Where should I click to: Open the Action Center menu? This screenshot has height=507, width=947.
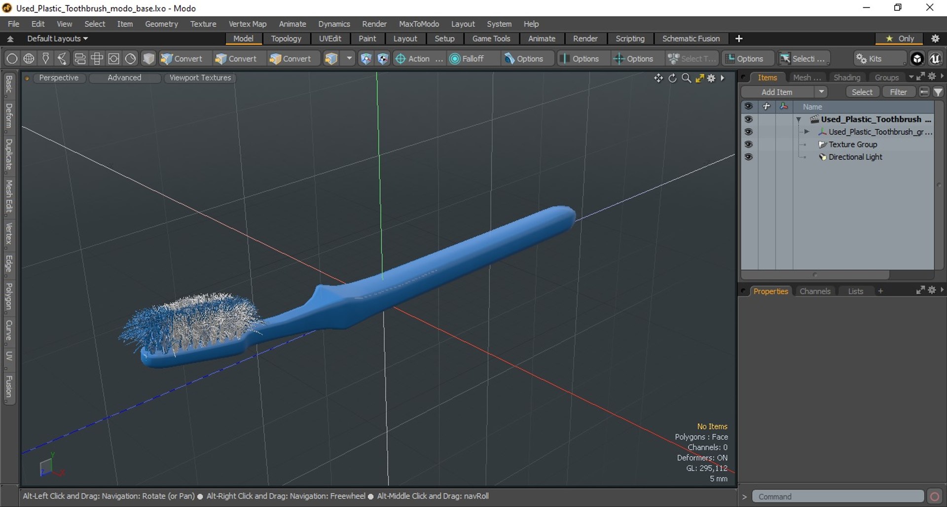coord(419,59)
